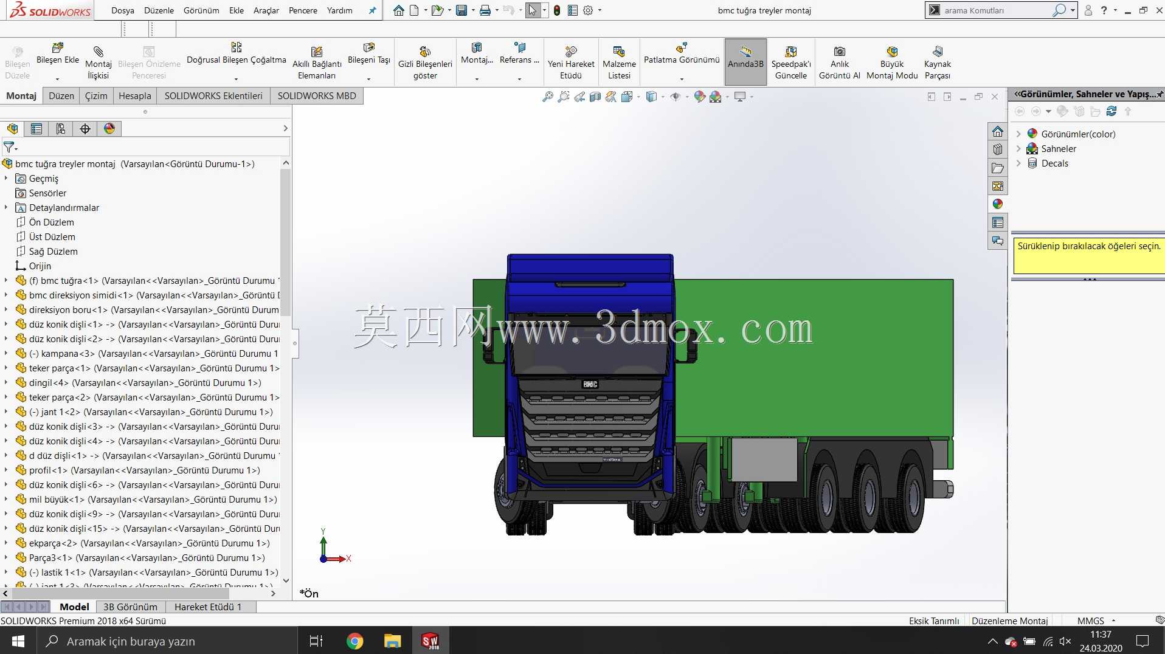Click the Open file folder icon
Screen dimensions: 1165x654
point(437,10)
